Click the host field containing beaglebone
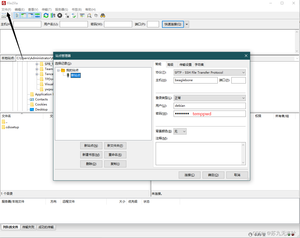 tap(195, 80)
